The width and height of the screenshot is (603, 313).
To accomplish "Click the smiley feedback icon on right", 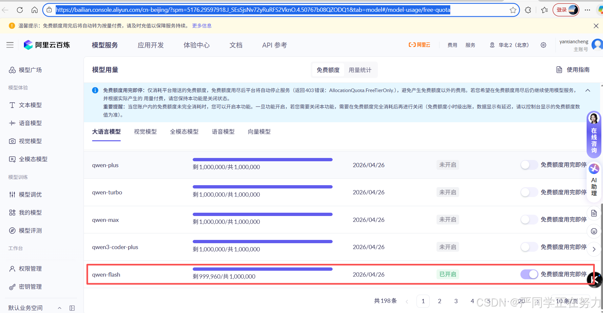I will click(594, 231).
